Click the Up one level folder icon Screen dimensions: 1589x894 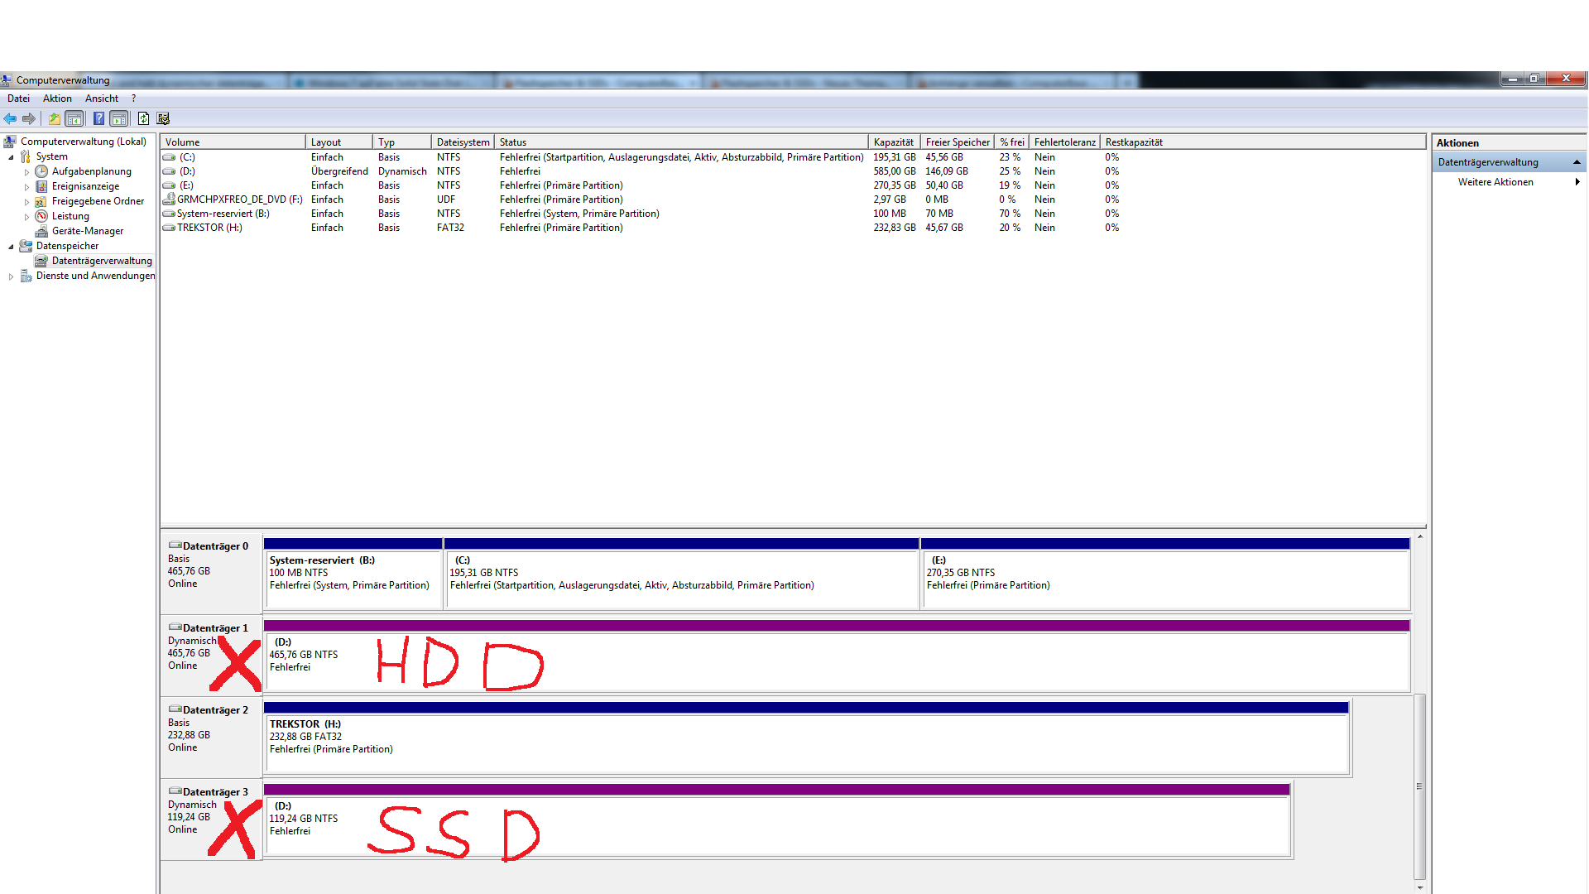point(54,118)
